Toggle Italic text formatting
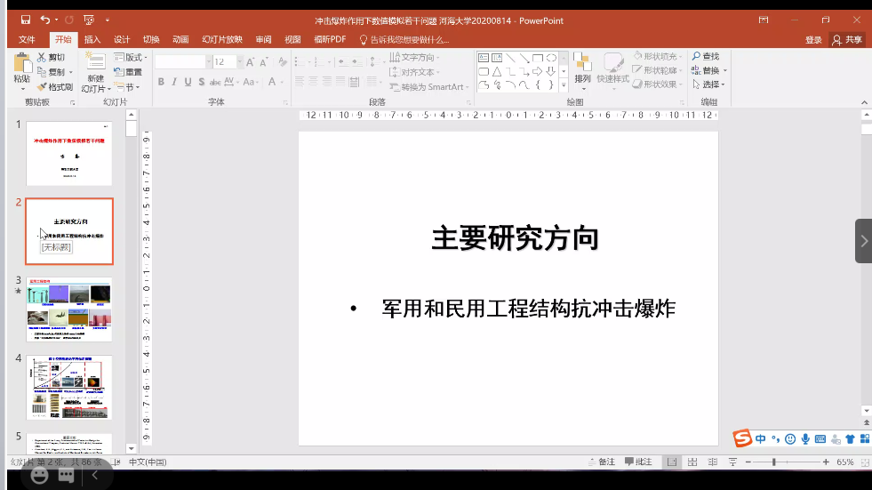The height and width of the screenshot is (490, 872). (174, 82)
